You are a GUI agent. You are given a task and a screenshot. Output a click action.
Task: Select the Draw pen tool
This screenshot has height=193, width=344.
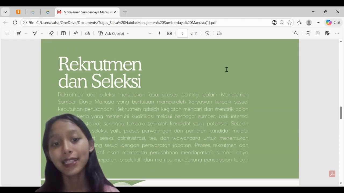coord(35,33)
